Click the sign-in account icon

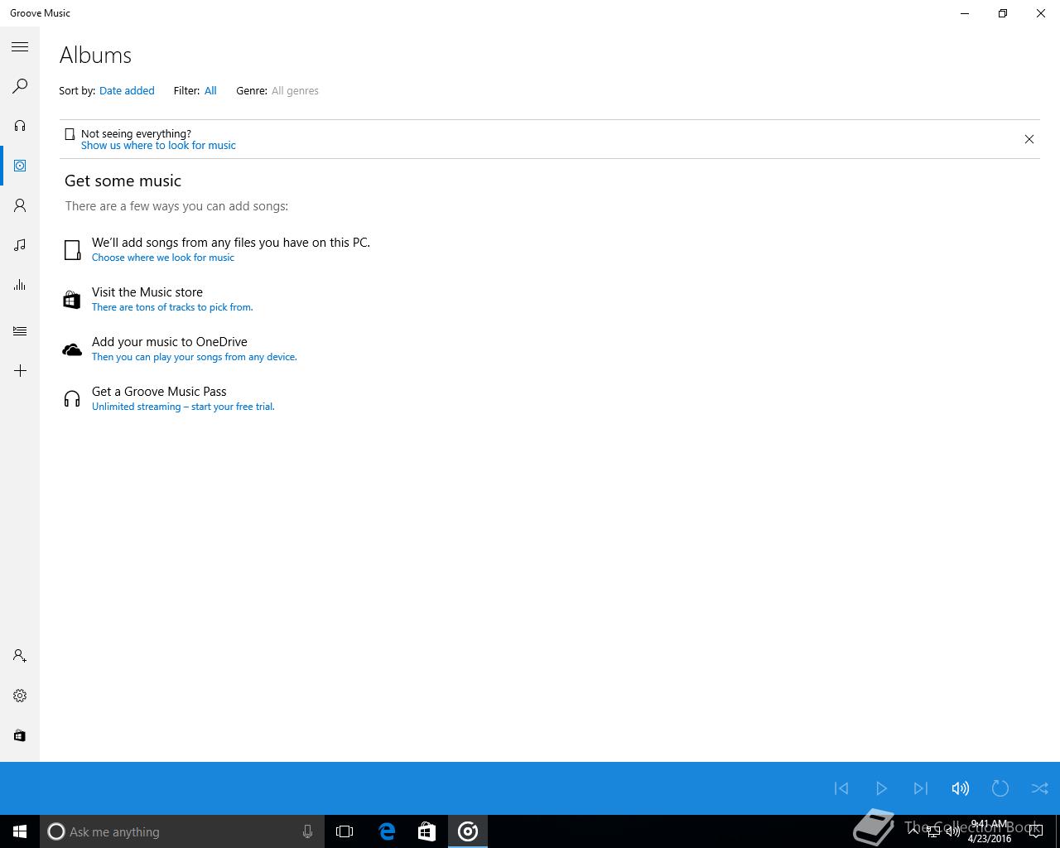coord(20,656)
